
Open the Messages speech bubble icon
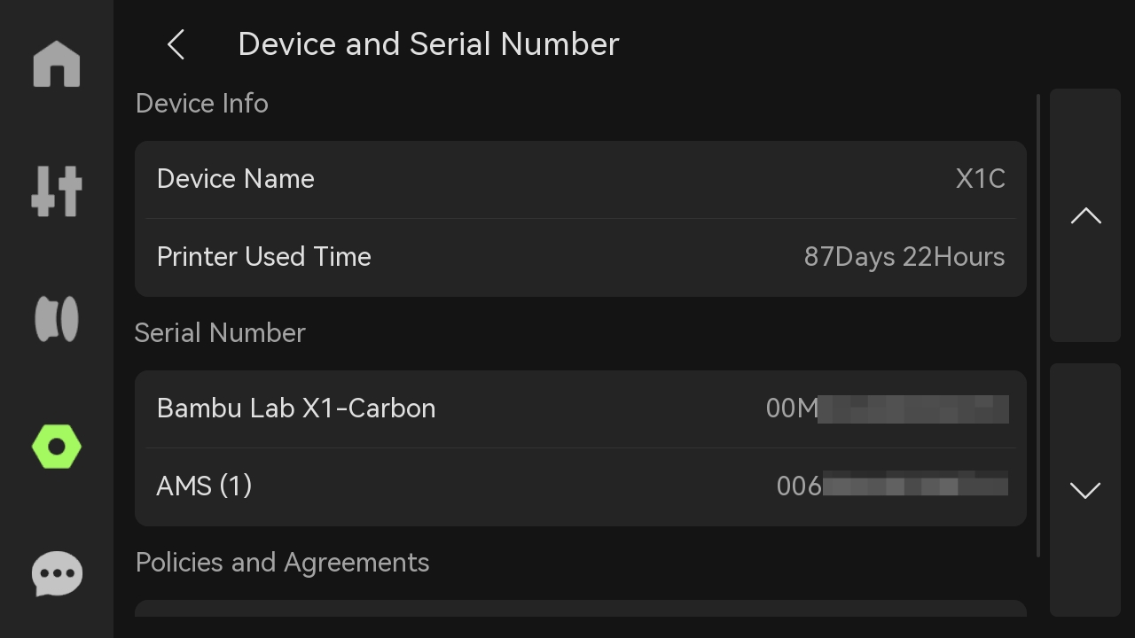(57, 574)
